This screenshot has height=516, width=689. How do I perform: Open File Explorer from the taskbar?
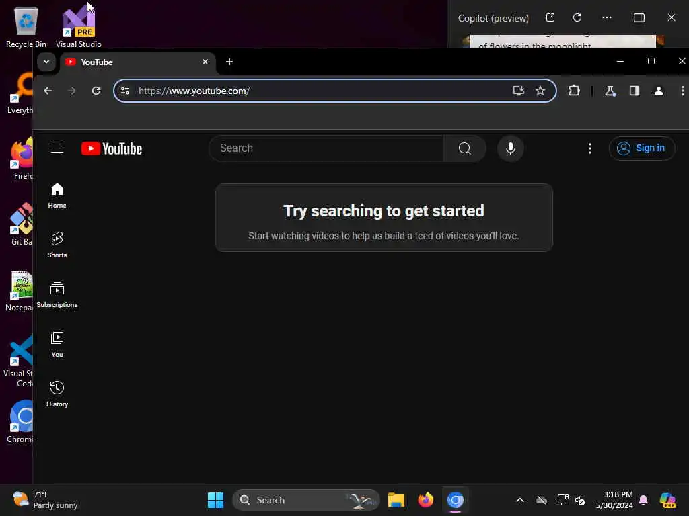tap(396, 500)
